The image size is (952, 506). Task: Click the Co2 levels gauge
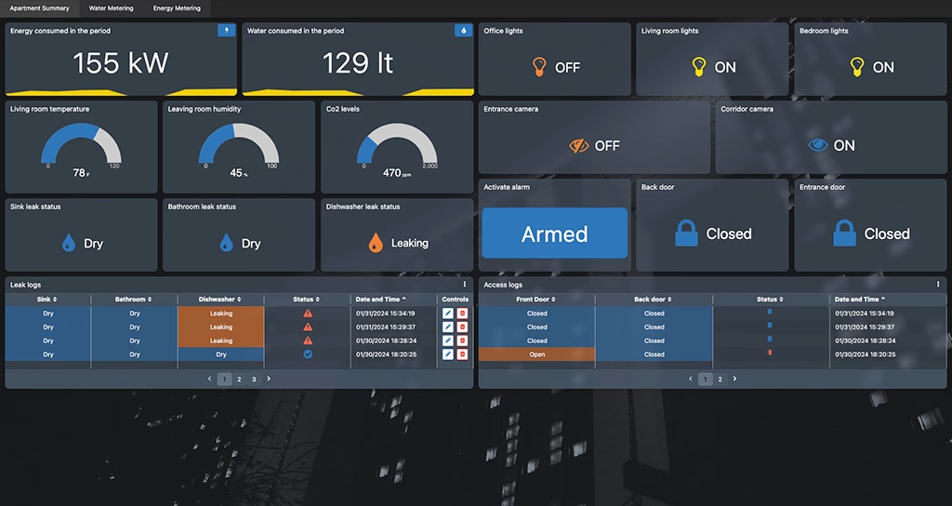[397, 144]
